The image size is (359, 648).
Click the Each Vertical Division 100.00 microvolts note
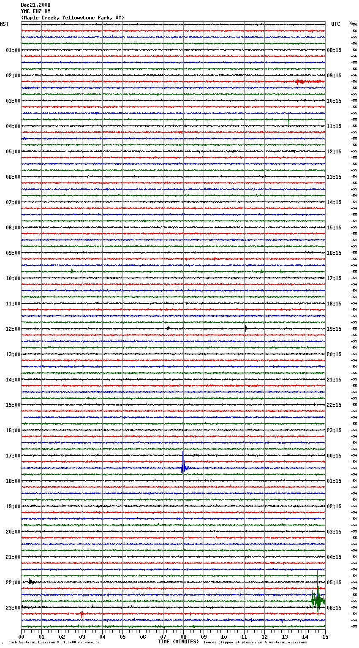click(x=54, y=642)
